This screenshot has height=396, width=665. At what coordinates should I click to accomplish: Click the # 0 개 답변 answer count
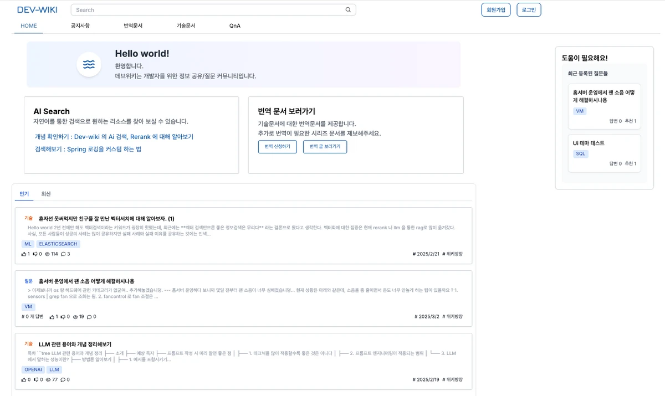point(32,317)
